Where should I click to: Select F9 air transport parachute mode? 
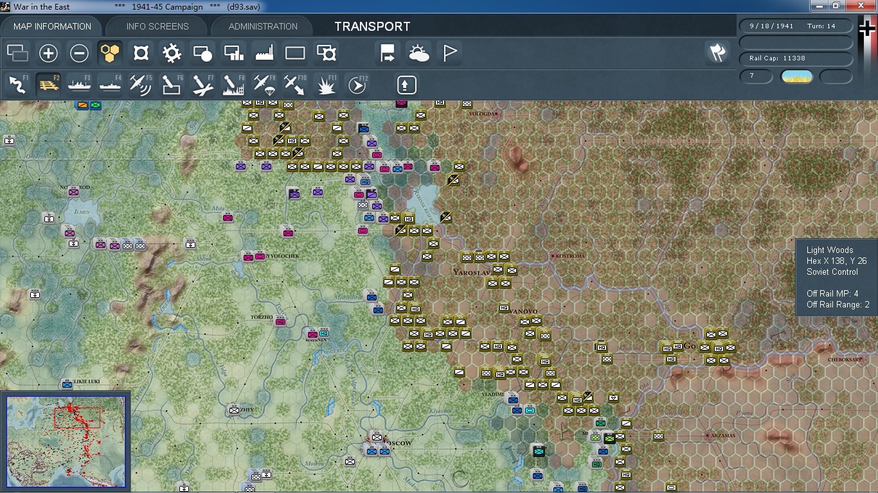264,85
